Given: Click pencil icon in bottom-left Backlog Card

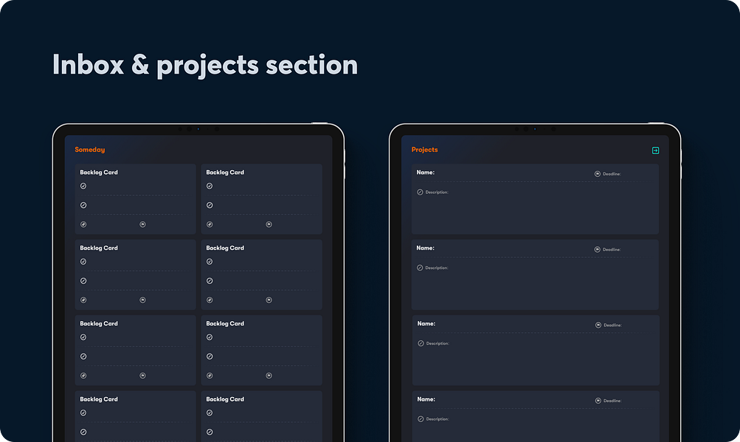Looking at the screenshot, I should click(x=83, y=432).
